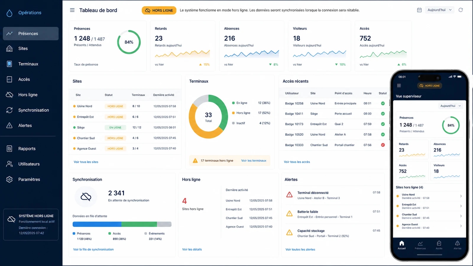Click the 2 341 pending synchronisation count
This screenshot has width=473, height=266.
tap(116, 193)
